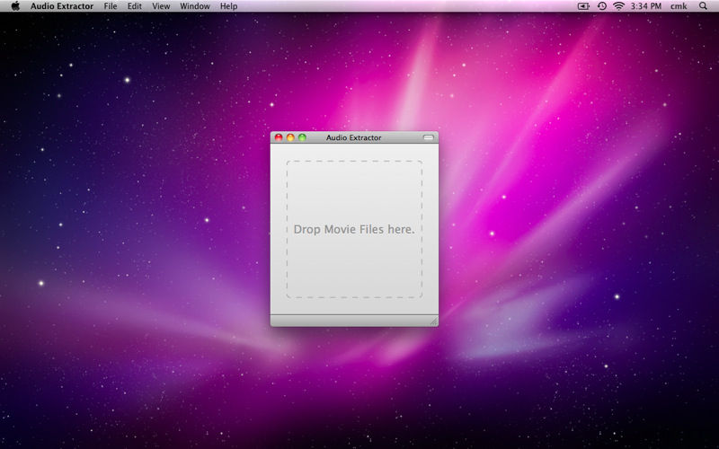Click the Wi-Fi status icon

click(618, 6)
